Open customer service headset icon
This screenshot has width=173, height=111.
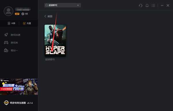pos(141,5)
